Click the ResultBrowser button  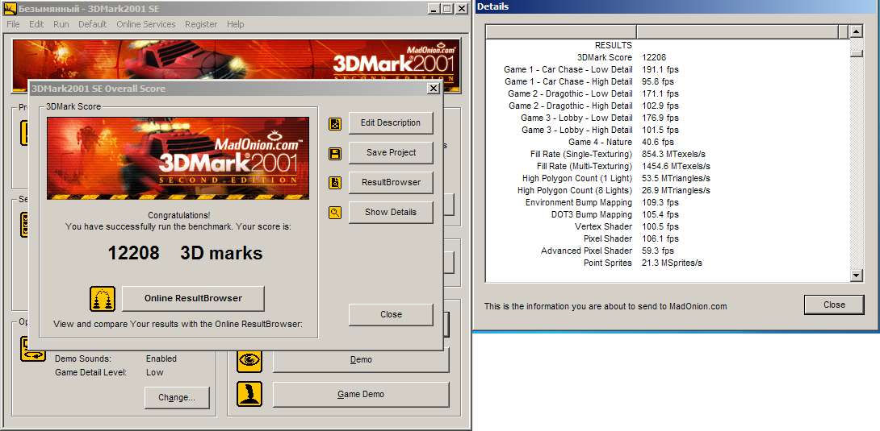pyautogui.click(x=391, y=183)
